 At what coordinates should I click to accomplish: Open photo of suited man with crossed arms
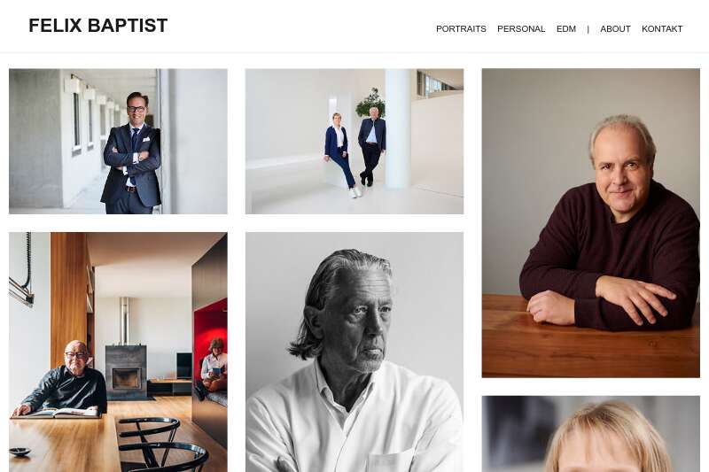(118, 142)
